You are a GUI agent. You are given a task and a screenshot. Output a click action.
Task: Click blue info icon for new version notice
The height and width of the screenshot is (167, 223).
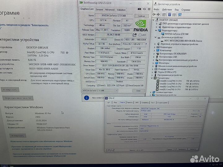87,98
